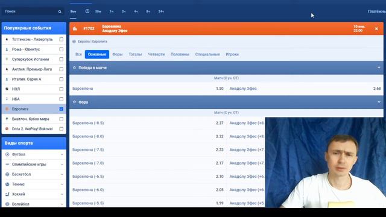386x217 pixels.
Task: Check the Тоттенхэм - Ливерпуль checkbox
Action: 62,39
